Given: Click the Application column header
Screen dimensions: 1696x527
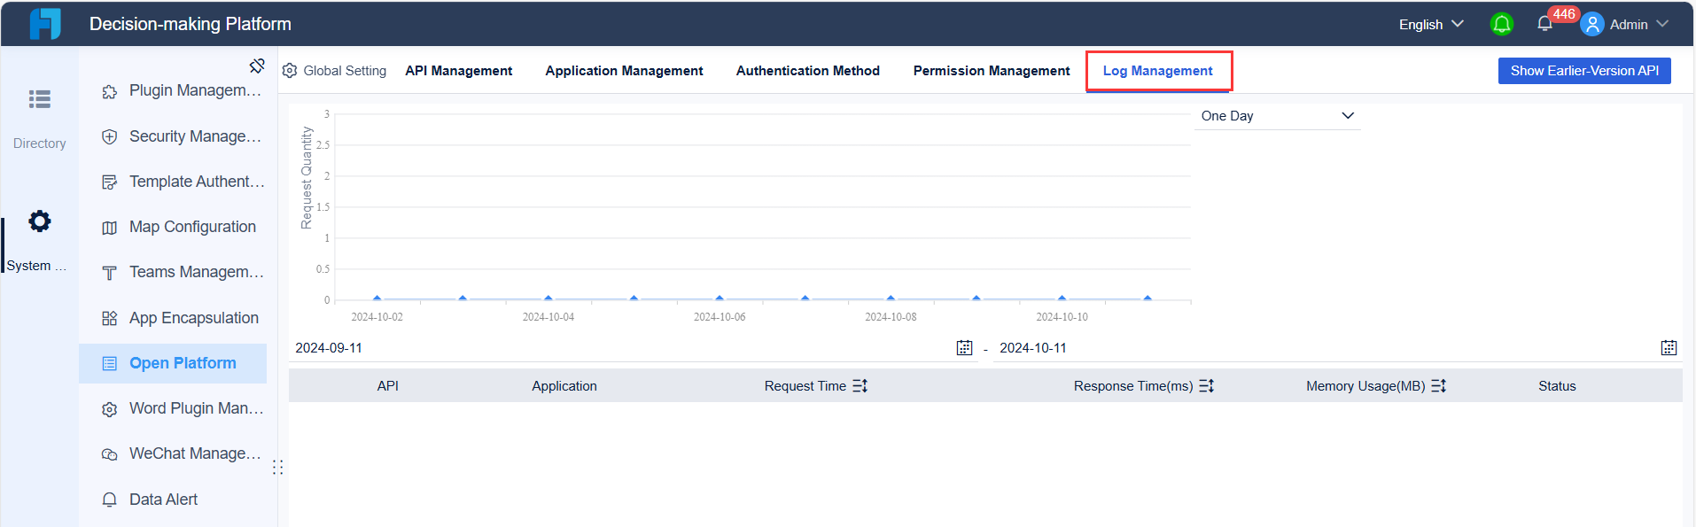Looking at the screenshot, I should [564, 386].
